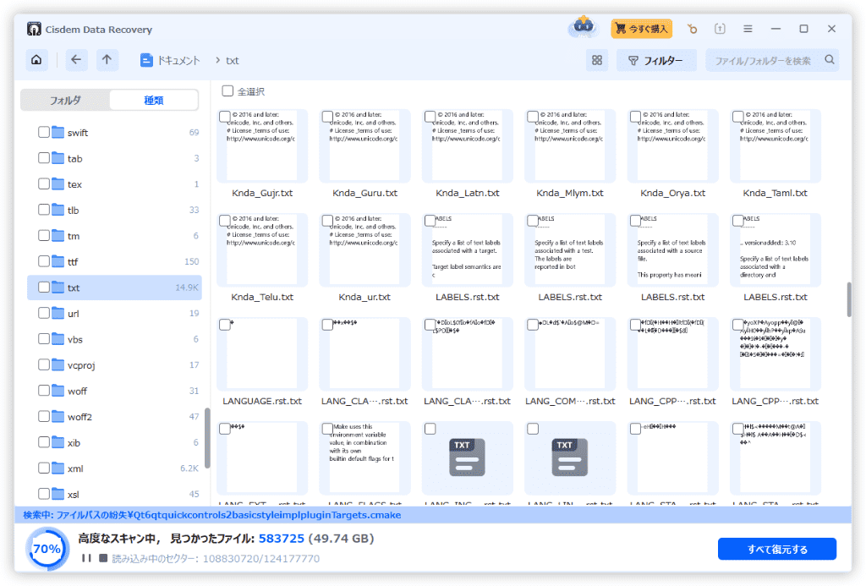Click the sidebar vertical scrollbar
866x586 pixels.
coord(207,438)
